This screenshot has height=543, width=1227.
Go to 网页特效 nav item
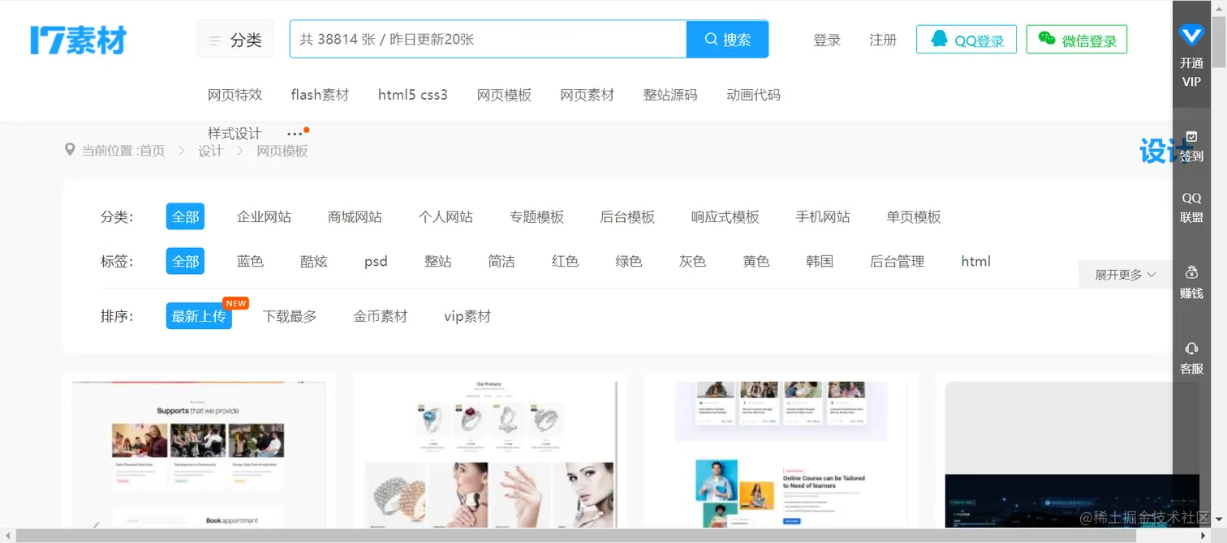(235, 95)
